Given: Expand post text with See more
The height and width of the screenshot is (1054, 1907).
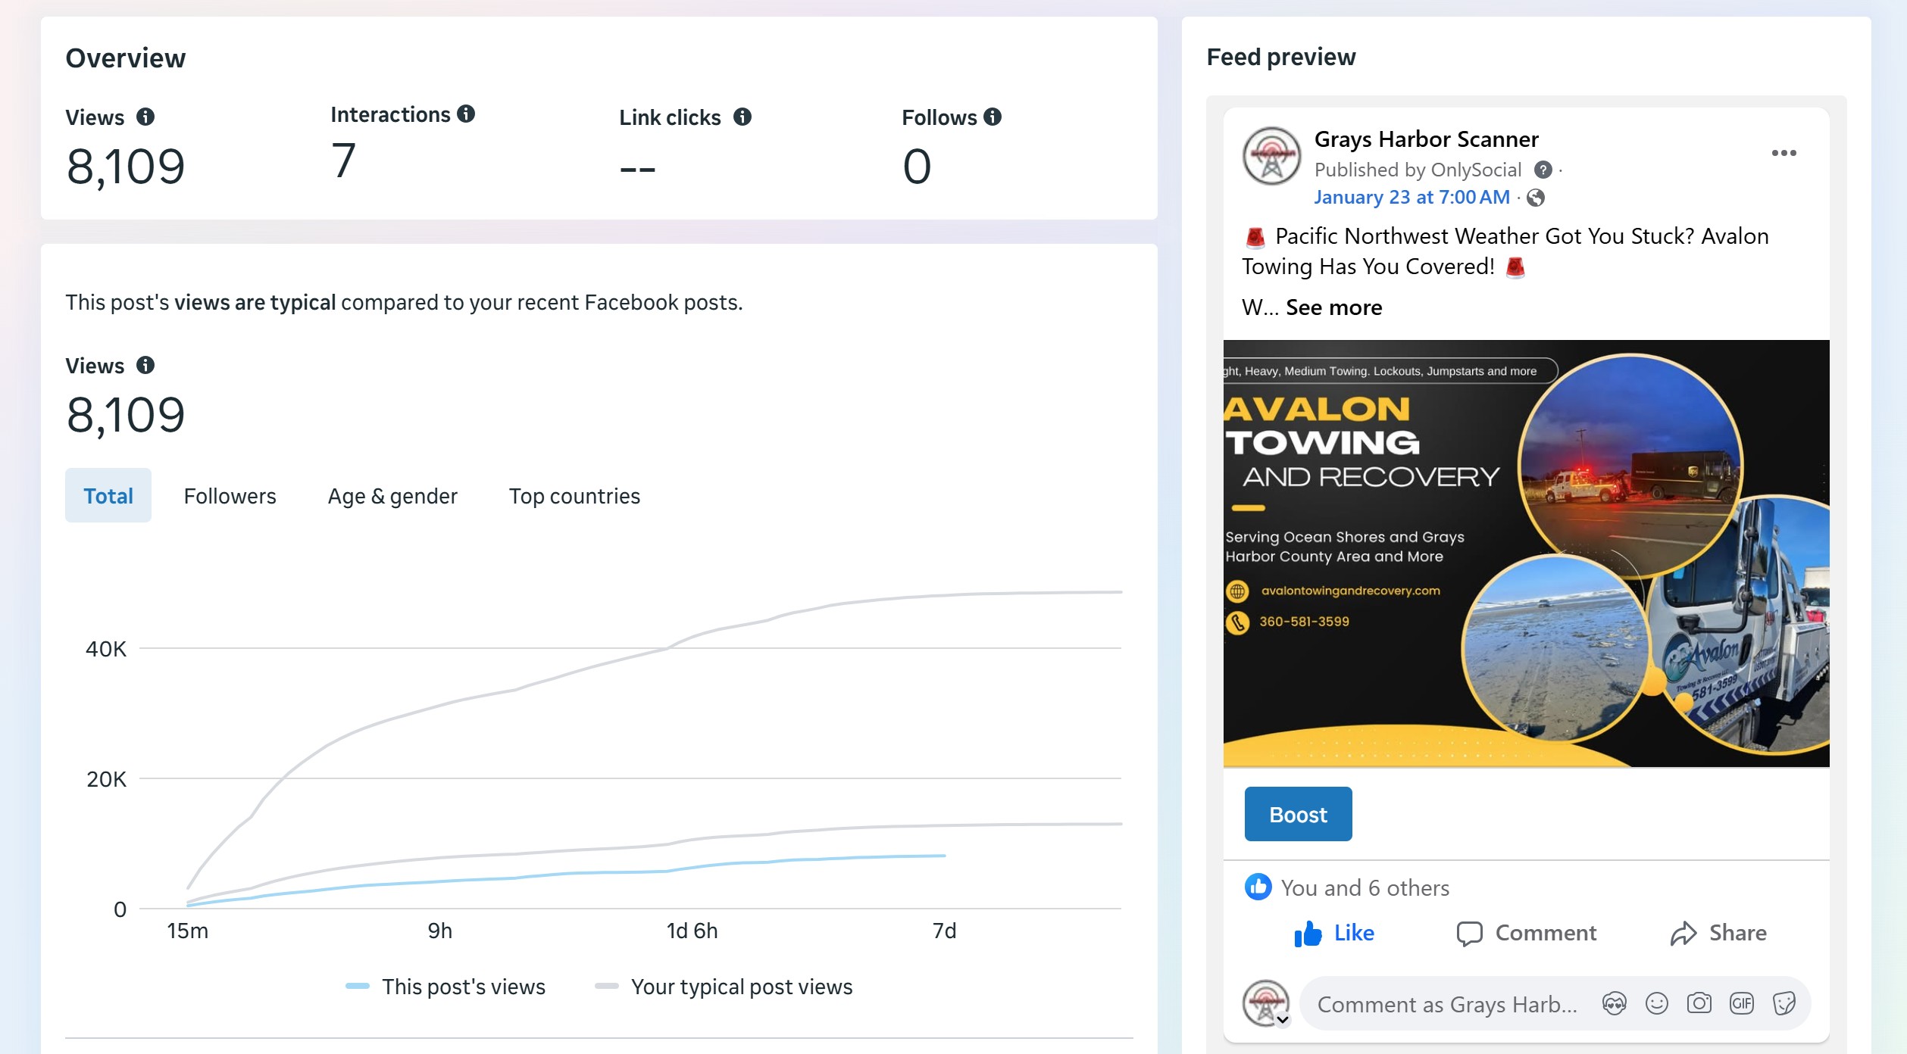Looking at the screenshot, I should (x=1333, y=307).
